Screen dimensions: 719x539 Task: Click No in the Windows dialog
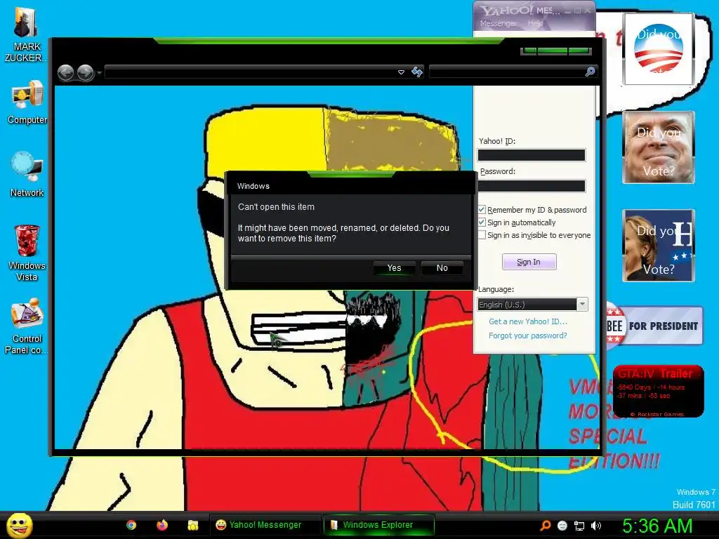[442, 268]
